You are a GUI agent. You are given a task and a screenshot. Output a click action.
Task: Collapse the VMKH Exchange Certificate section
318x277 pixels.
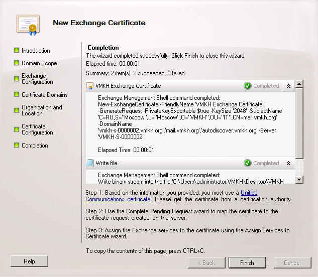point(288,86)
